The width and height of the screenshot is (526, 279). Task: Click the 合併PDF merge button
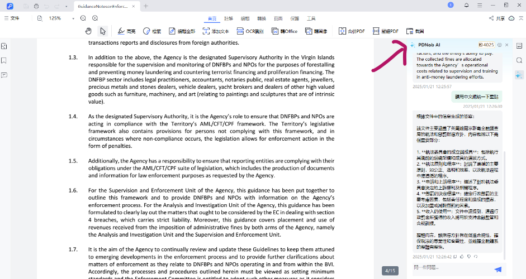[x=352, y=31]
